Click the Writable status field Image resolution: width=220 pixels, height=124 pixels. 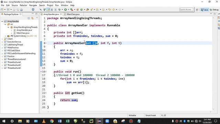[132, 115]
